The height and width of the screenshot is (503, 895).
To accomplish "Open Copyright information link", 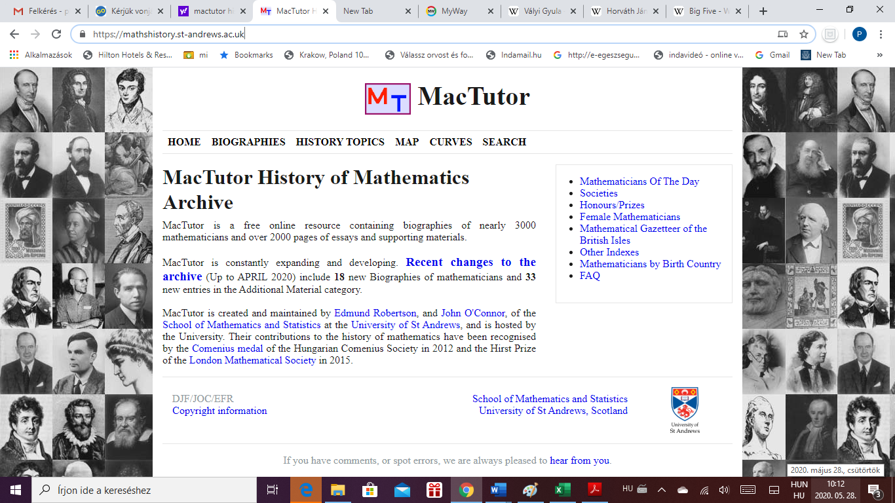I will (219, 411).
